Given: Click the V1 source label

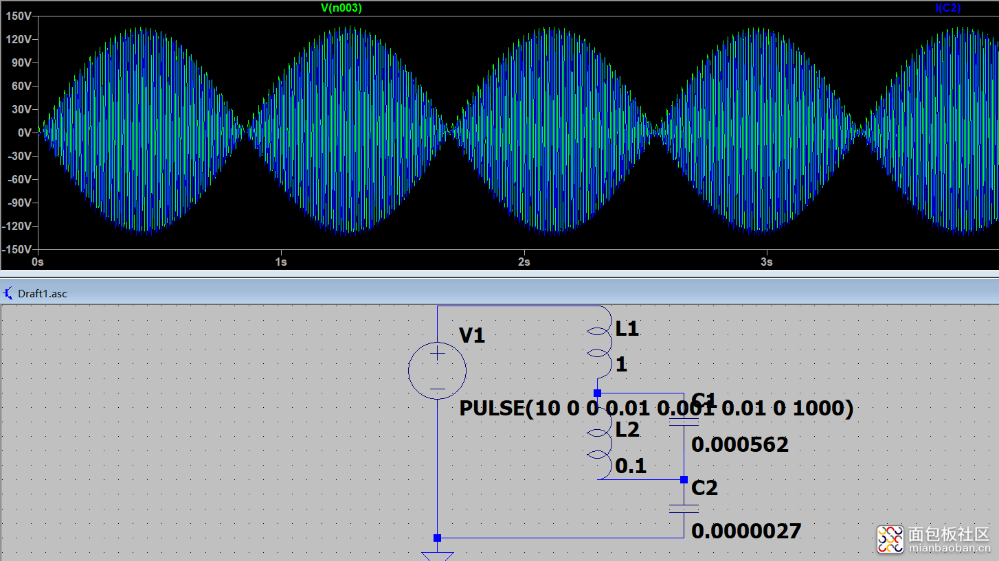Looking at the screenshot, I should tap(472, 335).
